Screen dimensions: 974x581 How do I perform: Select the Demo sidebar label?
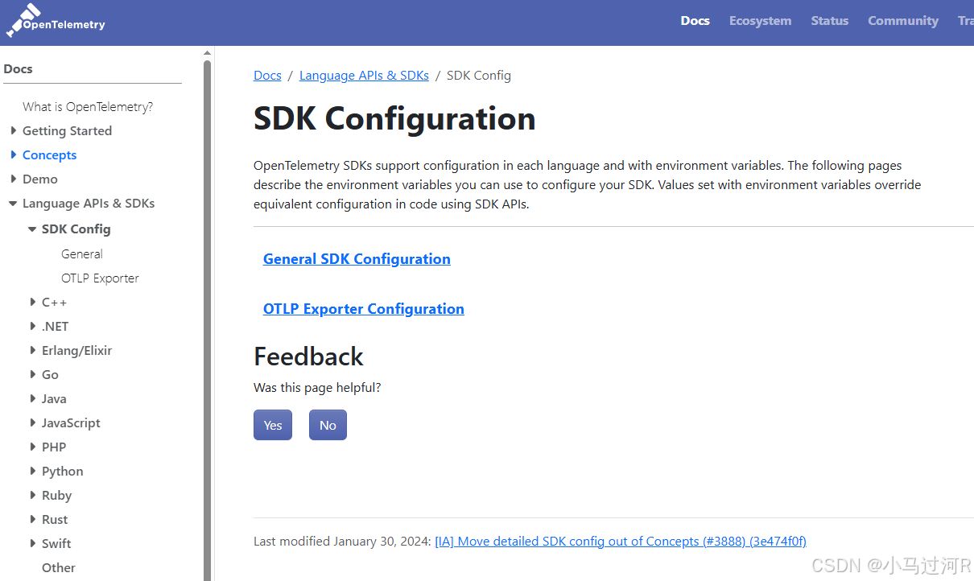point(40,179)
